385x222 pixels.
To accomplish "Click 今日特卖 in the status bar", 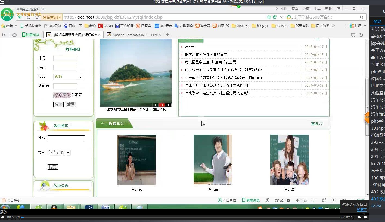I will (x=11, y=200).
